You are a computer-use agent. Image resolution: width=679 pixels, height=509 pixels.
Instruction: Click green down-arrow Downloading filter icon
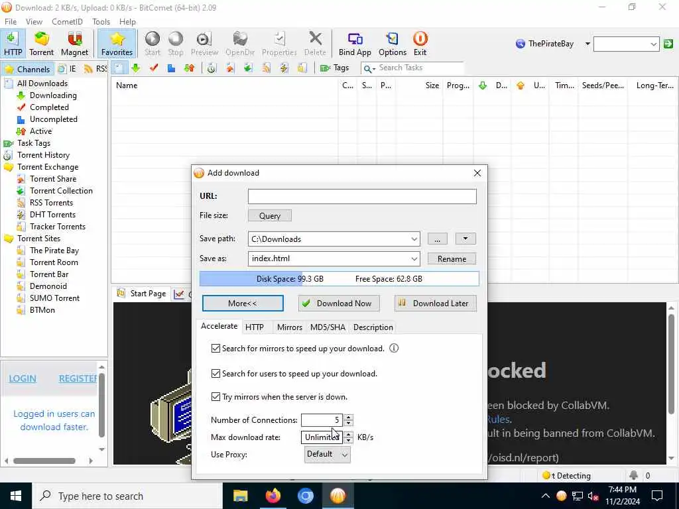pos(136,68)
